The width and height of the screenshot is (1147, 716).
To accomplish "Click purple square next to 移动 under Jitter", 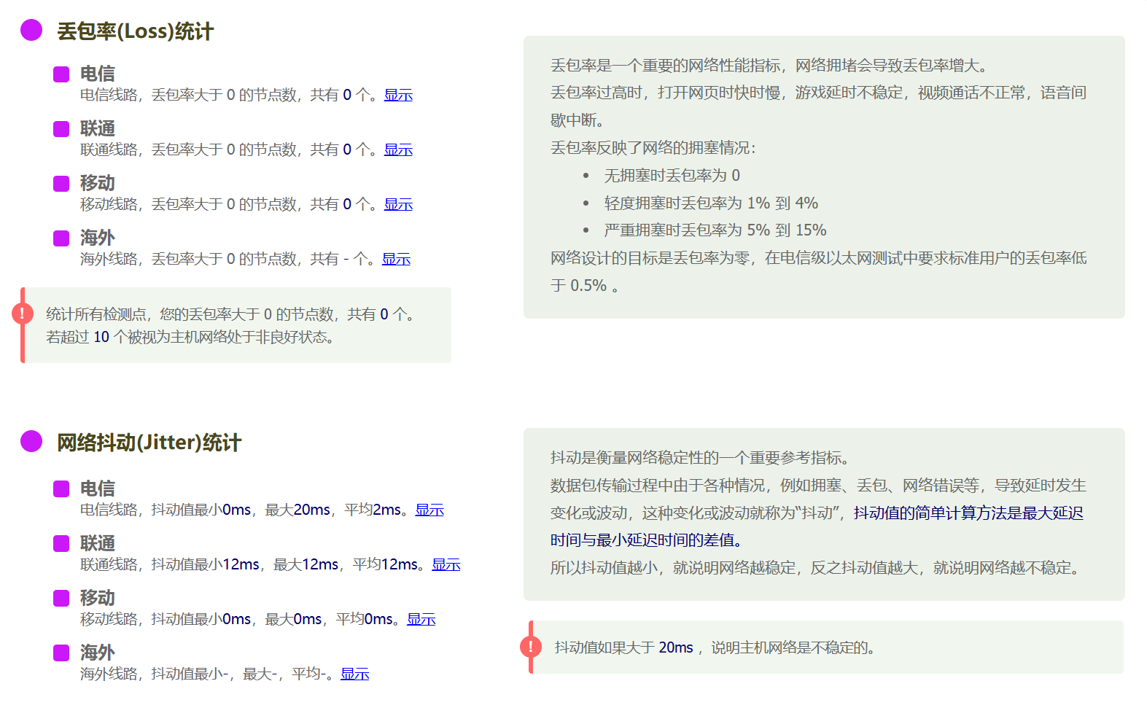I will click(61, 599).
